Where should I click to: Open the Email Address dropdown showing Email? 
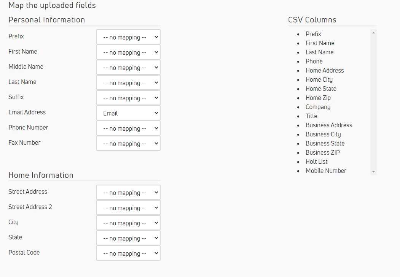(128, 113)
